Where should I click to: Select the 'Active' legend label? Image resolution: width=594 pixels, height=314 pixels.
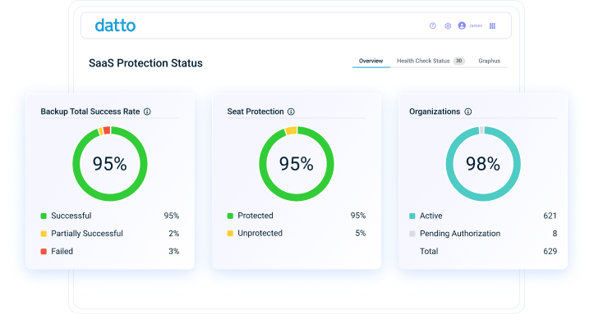(x=431, y=216)
